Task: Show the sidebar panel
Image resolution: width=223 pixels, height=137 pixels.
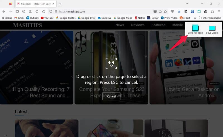Action: [x=17, y=11]
